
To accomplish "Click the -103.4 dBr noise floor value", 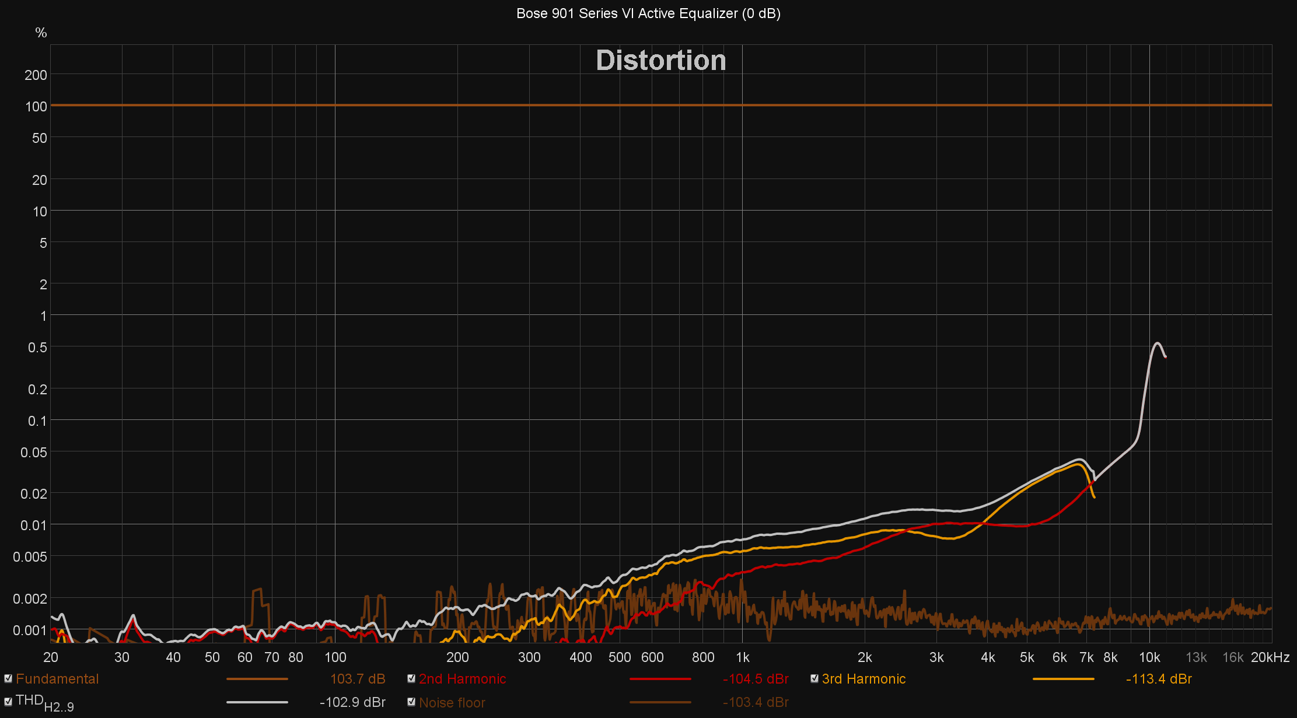I will [756, 702].
